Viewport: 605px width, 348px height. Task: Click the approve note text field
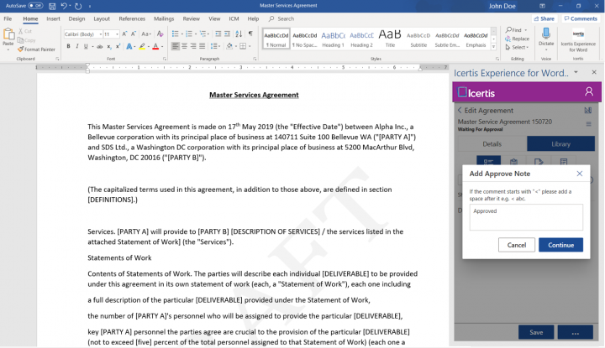pyautogui.click(x=526, y=217)
